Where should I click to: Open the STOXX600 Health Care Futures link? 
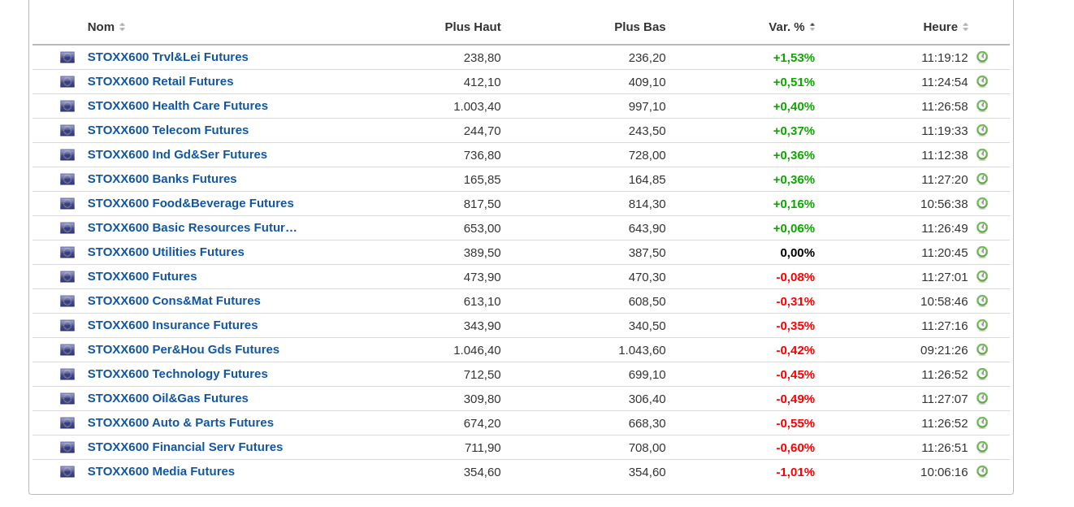pyautogui.click(x=178, y=106)
